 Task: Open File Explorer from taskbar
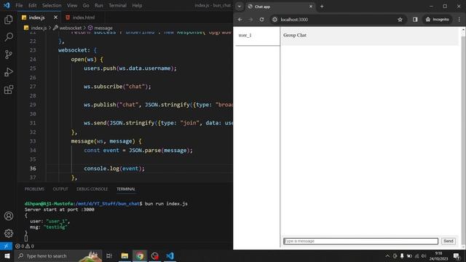tap(125, 255)
